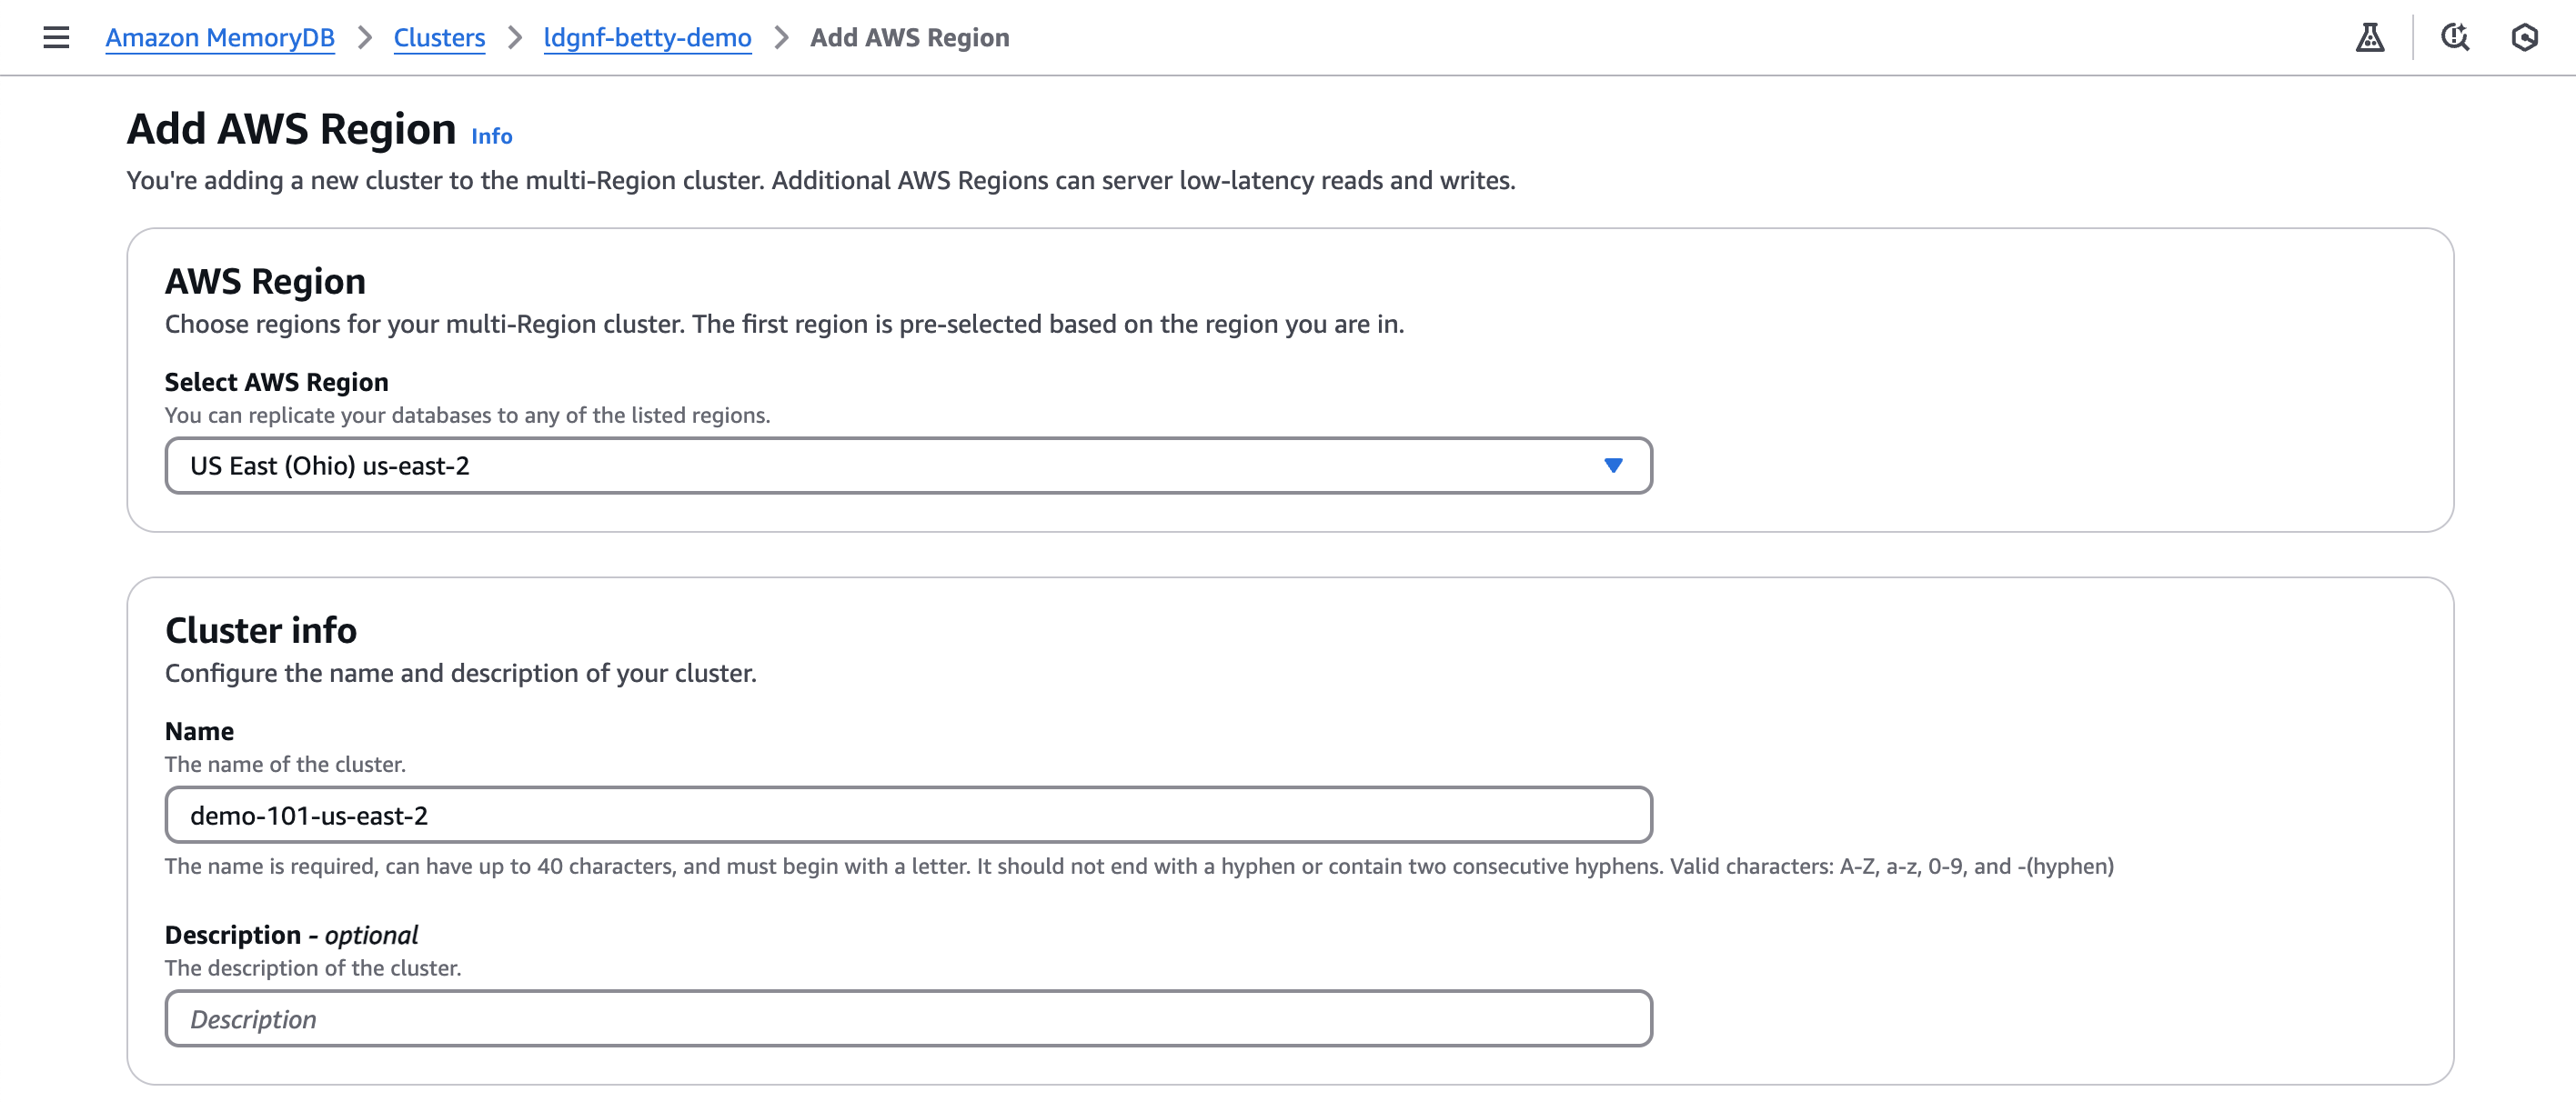This screenshot has height=1102, width=2576.
Task: Click the Info link beside page title
Action: tap(491, 136)
